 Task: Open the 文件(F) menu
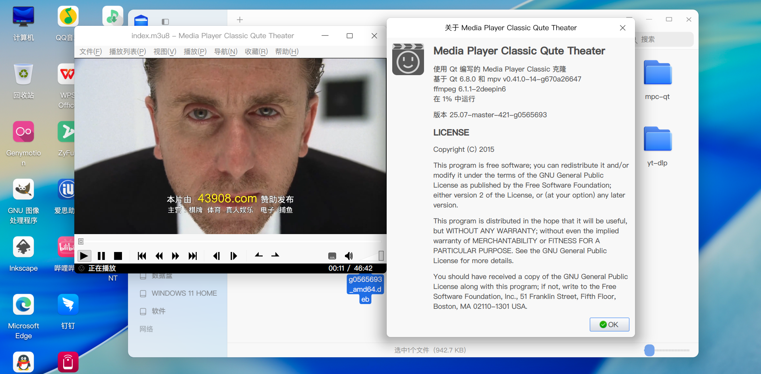coord(91,52)
